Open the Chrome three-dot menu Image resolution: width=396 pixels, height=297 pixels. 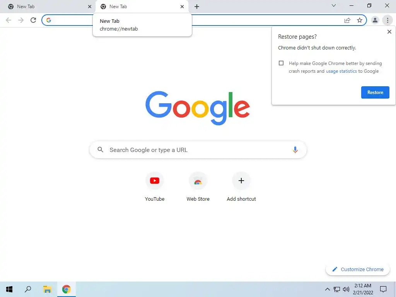387,20
